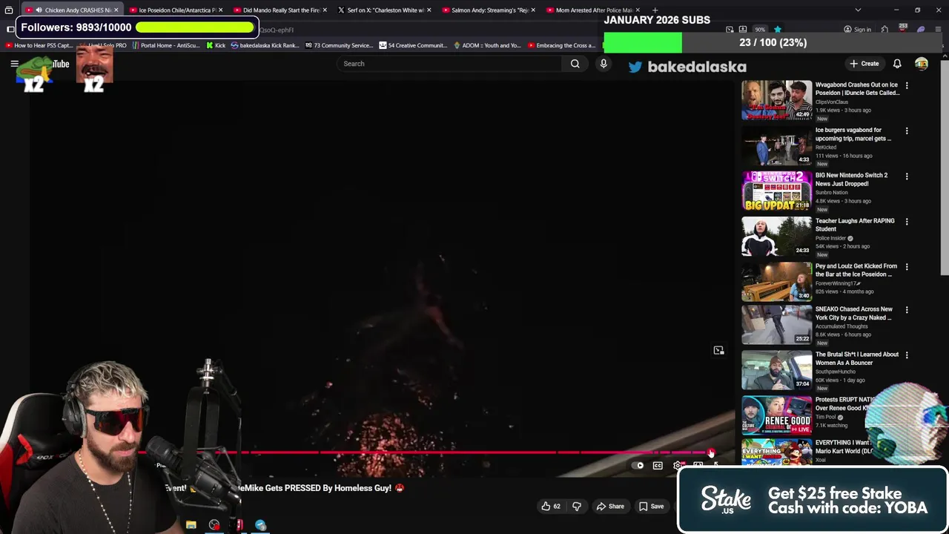Screen dimensions: 949x534
Task: Open the YouTube notifications bell
Action: pos(897,64)
